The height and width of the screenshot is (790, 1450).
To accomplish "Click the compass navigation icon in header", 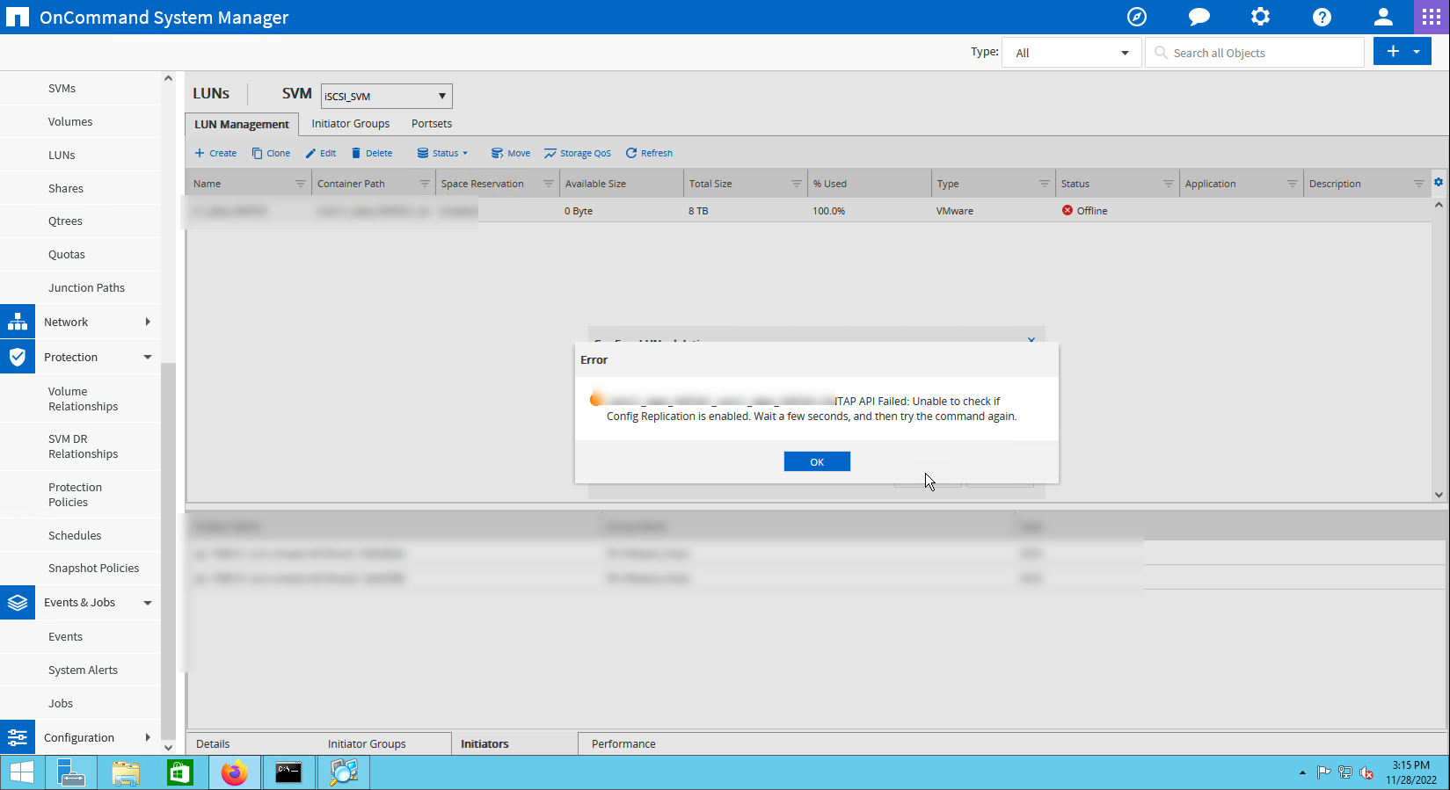I will point(1136,17).
